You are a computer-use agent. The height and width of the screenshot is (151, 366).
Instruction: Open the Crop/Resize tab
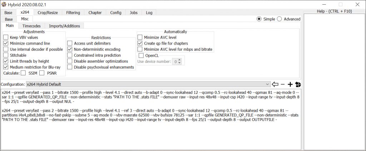pyautogui.click(x=48, y=12)
